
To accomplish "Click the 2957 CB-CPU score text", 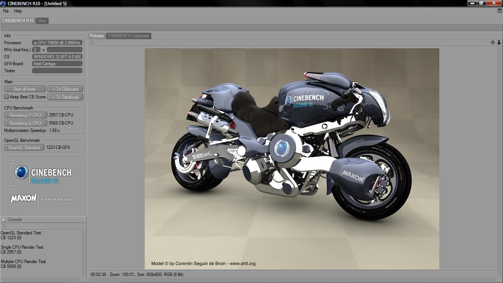I will [x=61, y=115].
